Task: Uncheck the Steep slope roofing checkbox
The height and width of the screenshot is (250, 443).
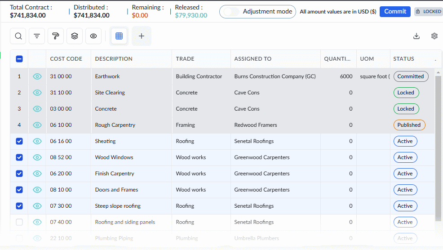Action: point(19,206)
